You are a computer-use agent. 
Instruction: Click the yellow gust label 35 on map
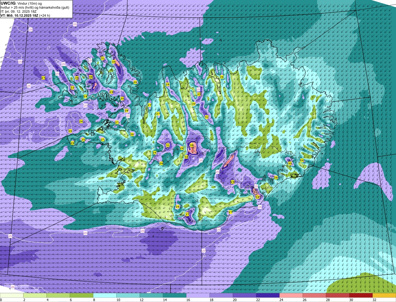click(x=114, y=62)
